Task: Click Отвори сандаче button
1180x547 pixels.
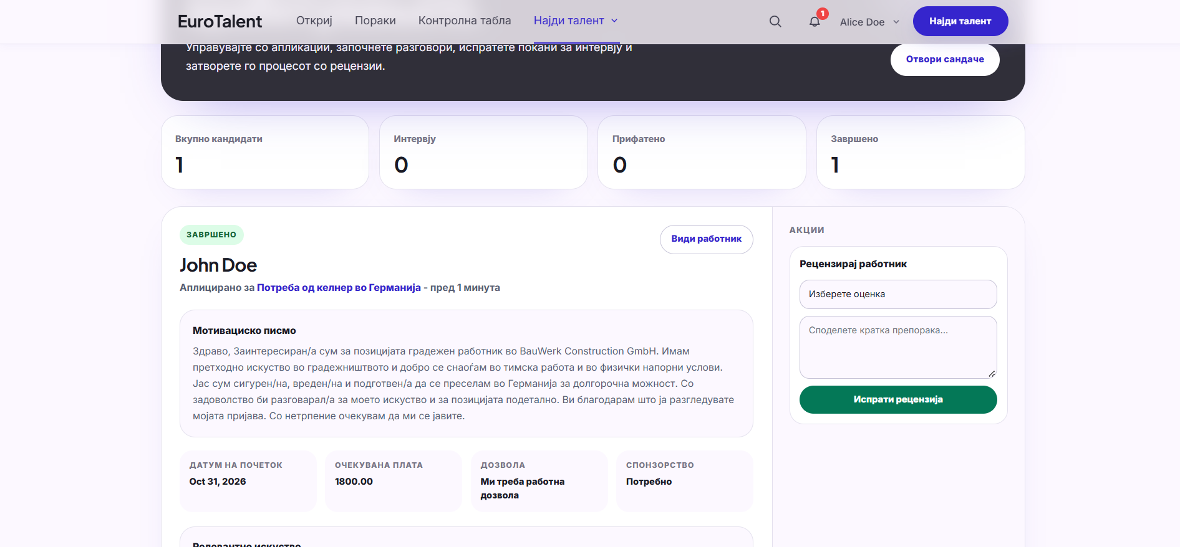Action: [x=945, y=59]
